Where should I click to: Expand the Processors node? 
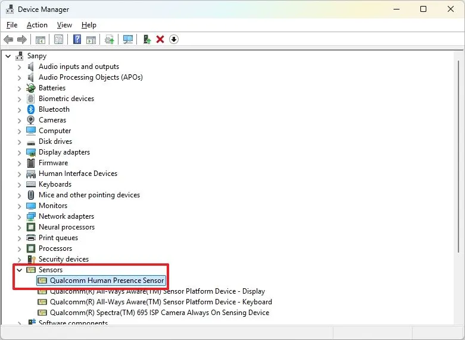(19, 249)
